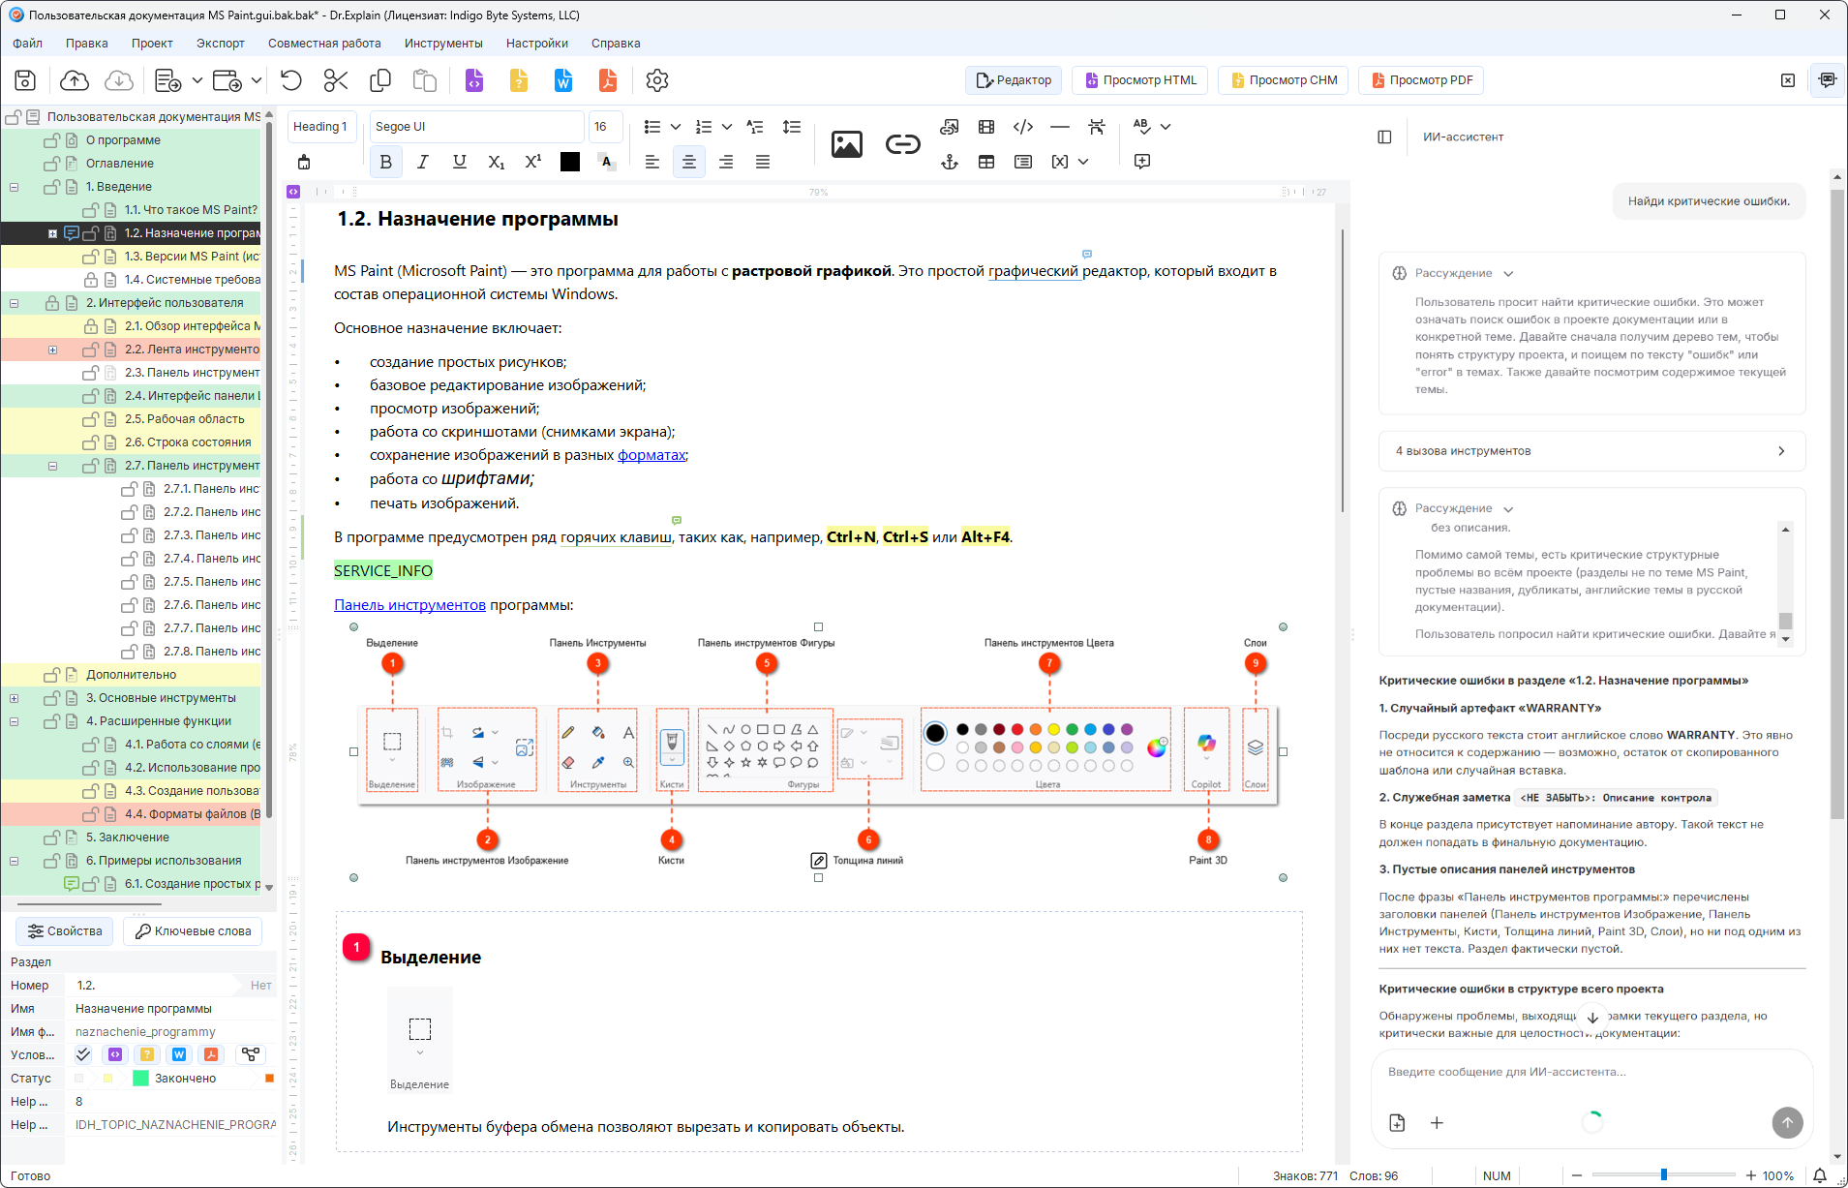Expand the 4 вызова инструментов section
The height and width of the screenshot is (1188, 1848).
coord(1592,451)
